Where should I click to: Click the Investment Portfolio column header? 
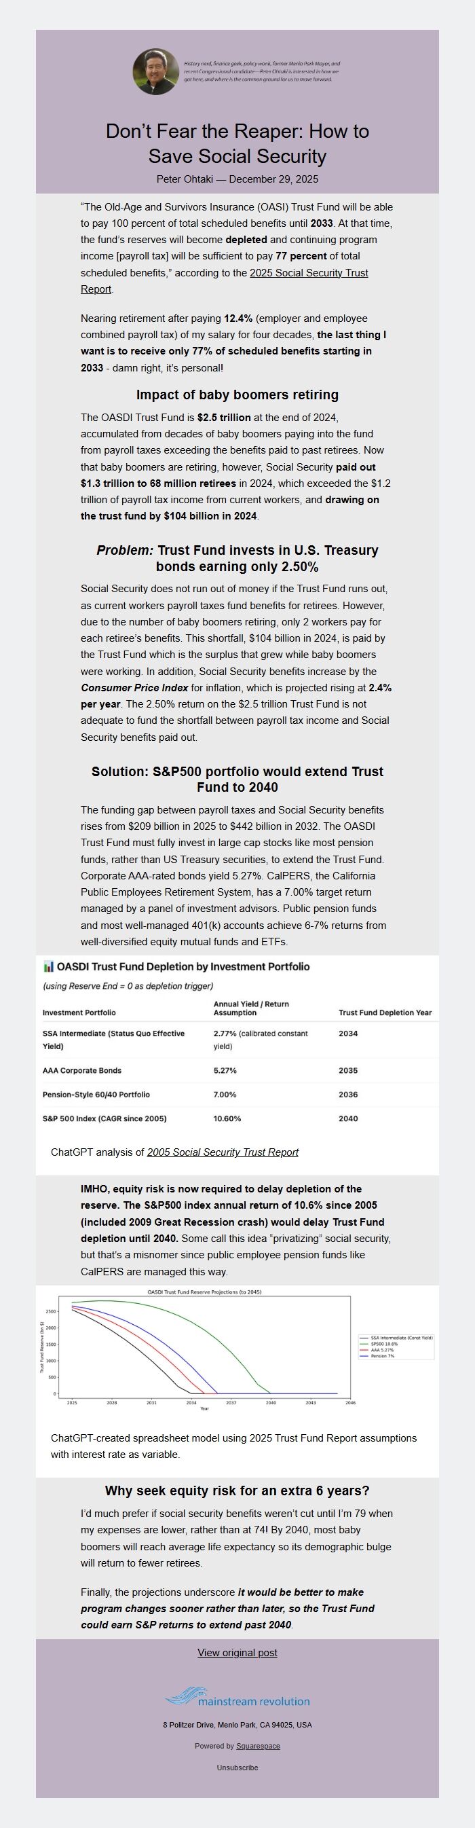pyautogui.click(x=79, y=1012)
